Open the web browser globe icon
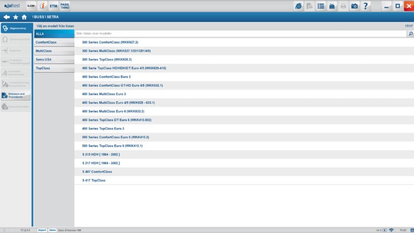 click(298, 6)
